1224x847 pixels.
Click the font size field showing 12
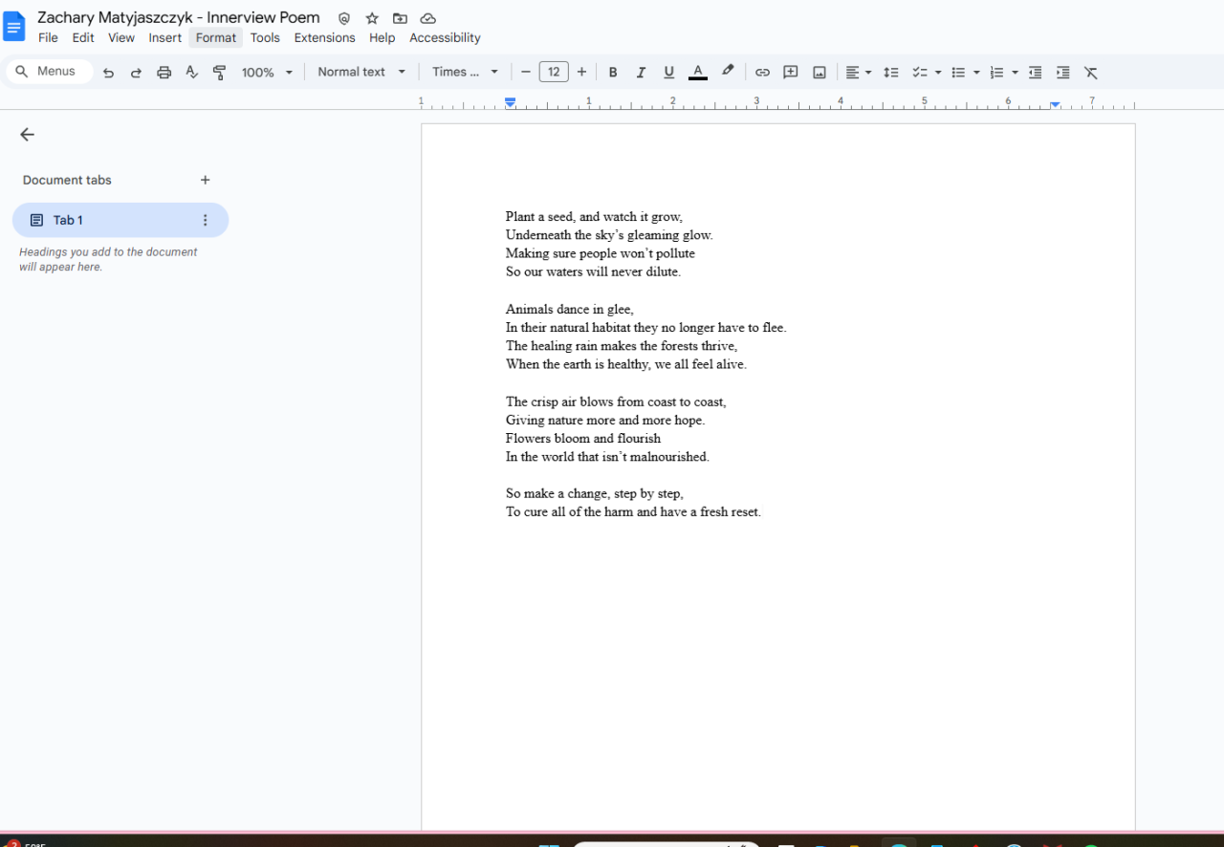coord(554,72)
